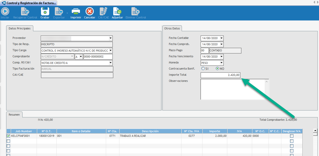The width and height of the screenshot is (319, 156).
Task: Expand the Tipo Carga dropdown
Action: coord(110,51)
